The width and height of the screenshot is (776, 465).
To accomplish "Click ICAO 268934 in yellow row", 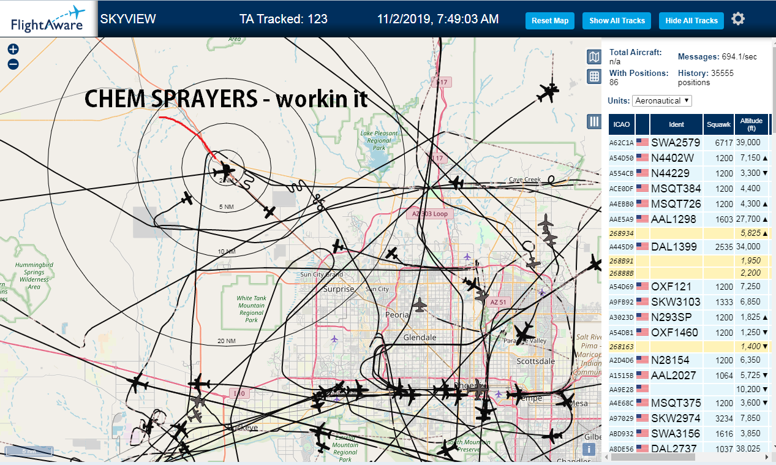I will (x=621, y=233).
